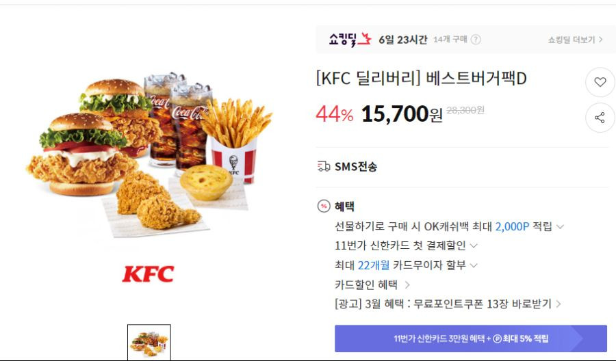Screen dimensions: 616x361
Task: Click the percent 혜택 benefits icon
Action: pyautogui.click(x=324, y=206)
